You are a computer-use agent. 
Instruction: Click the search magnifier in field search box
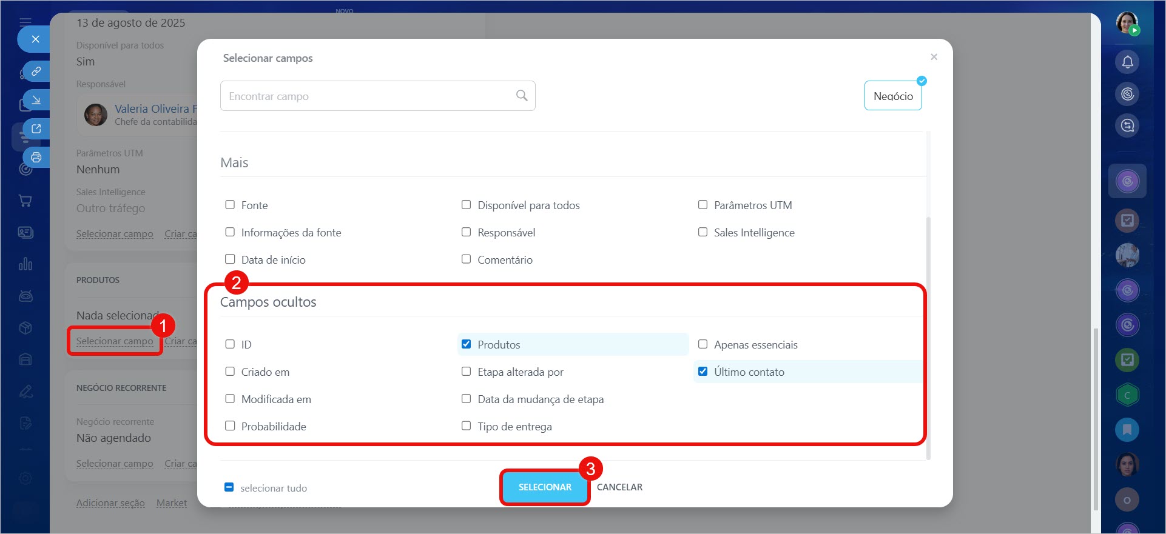[521, 96]
